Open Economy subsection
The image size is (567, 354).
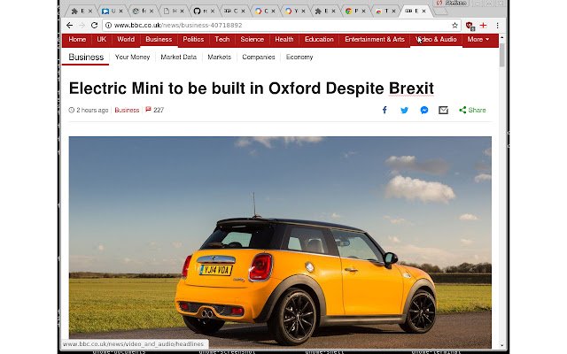point(299,57)
